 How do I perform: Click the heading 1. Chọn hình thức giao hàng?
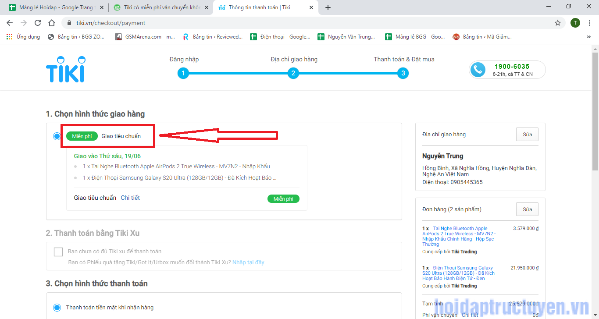pyautogui.click(x=95, y=114)
